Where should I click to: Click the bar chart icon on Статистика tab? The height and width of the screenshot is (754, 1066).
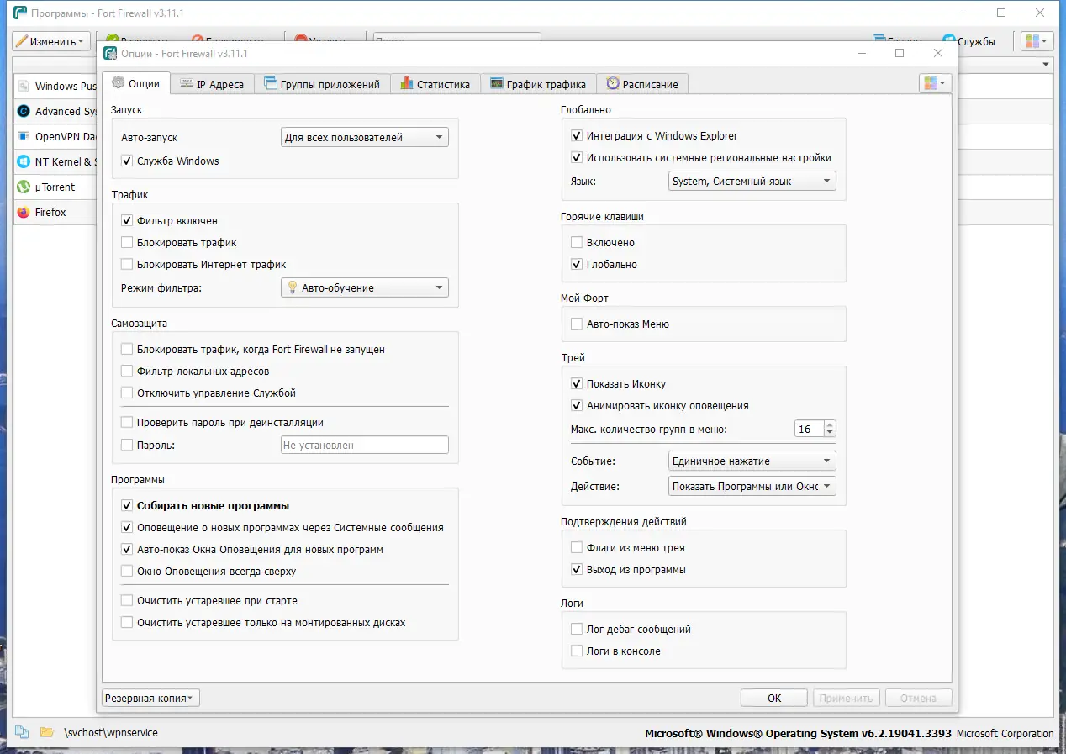(407, 83)
